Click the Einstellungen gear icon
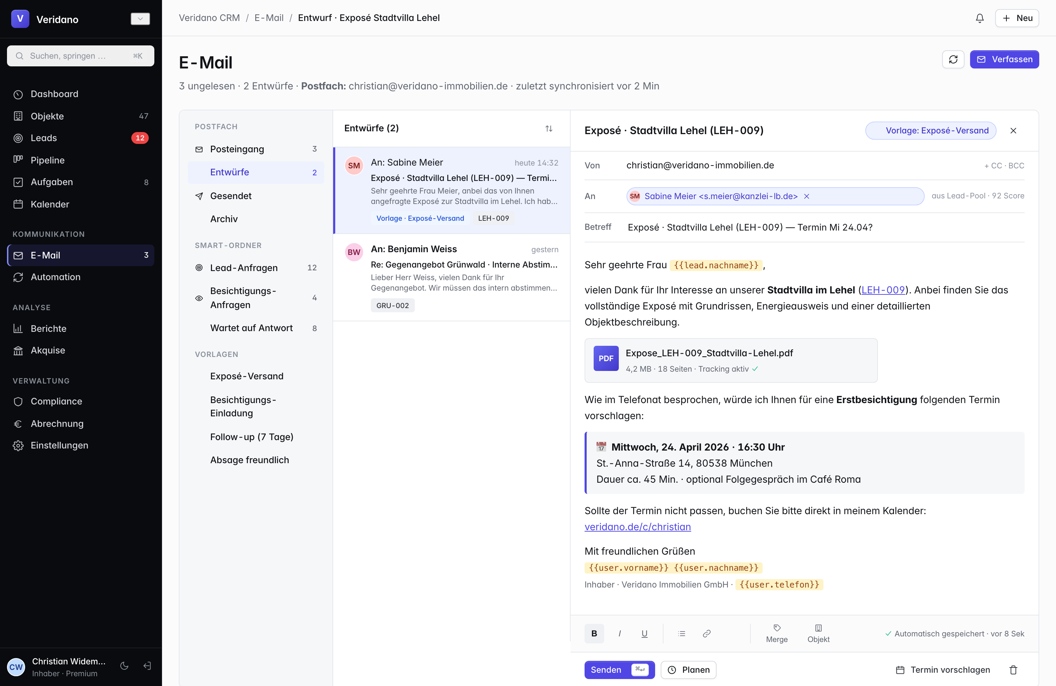 [18, 445]
